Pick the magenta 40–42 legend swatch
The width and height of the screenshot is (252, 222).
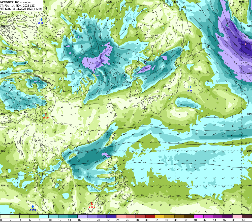199,216
